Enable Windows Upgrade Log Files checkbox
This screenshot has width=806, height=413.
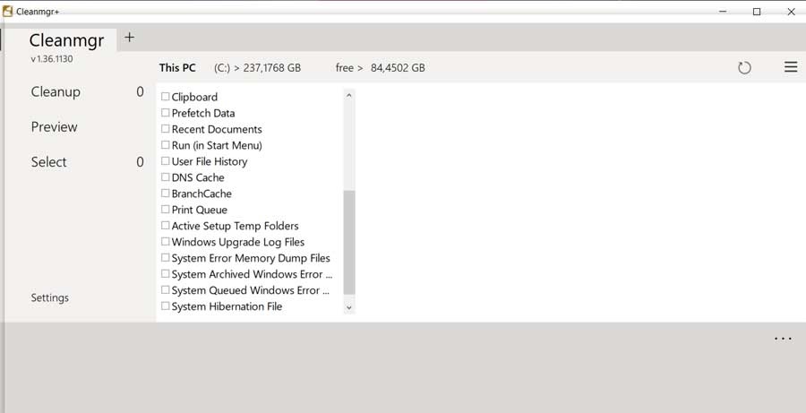tap(165, 241)
